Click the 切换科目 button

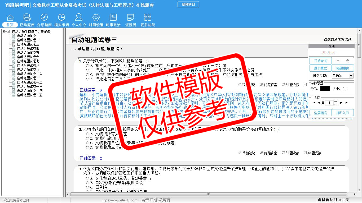coord(188,4)
